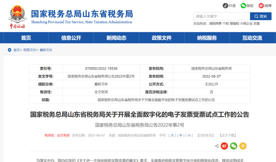This screenshot has width=276, height=162.
Task: Click the yellow star QZone share icon
Action: (x=243, y=146)
